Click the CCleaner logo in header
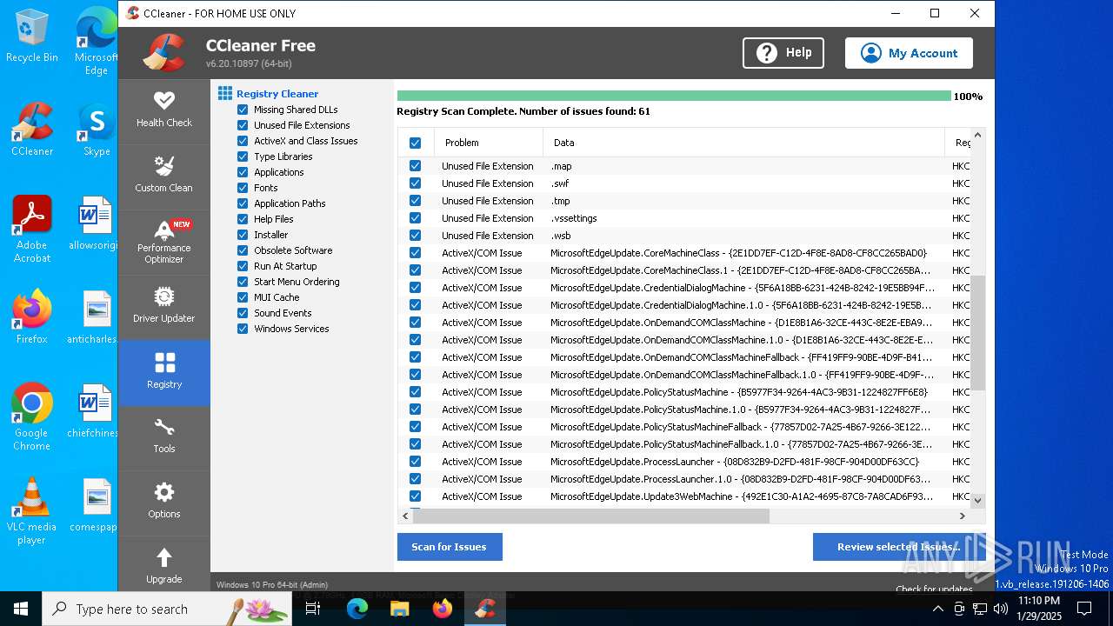This screenshot has width=1113, height=626. point(163,53)
